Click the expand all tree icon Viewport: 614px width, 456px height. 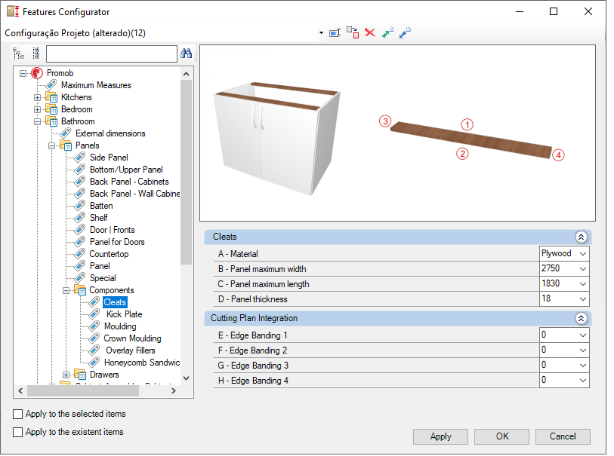click(x=18, y=54)
